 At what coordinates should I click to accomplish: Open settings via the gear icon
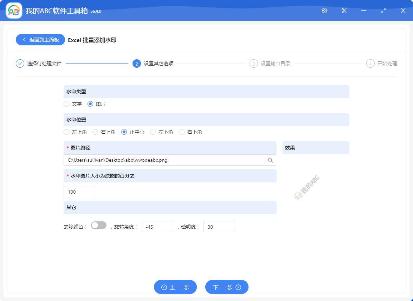pyautogui.click(x=324, y=11)
